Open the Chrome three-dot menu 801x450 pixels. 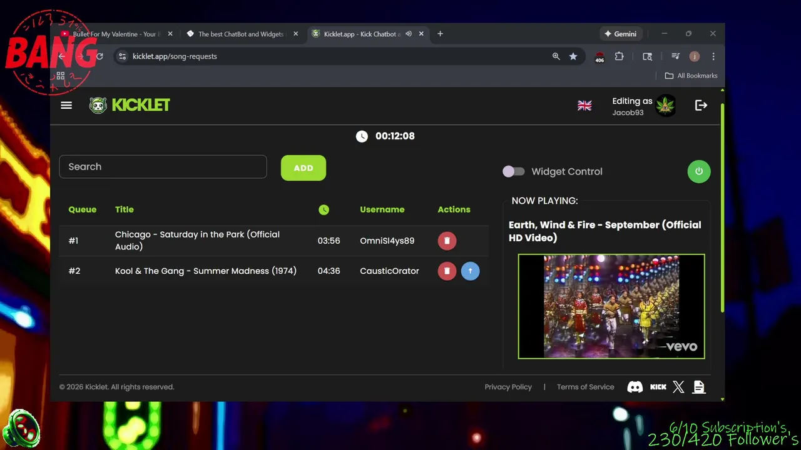713,56
